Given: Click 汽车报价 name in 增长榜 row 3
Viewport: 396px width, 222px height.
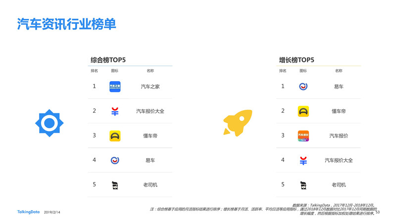Looking at the screenshot, I should click(x=339, y=136).
